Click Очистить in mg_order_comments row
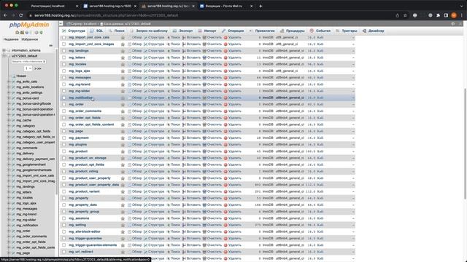Viewport: 467px width, 262px height. [x=212, y=111]
